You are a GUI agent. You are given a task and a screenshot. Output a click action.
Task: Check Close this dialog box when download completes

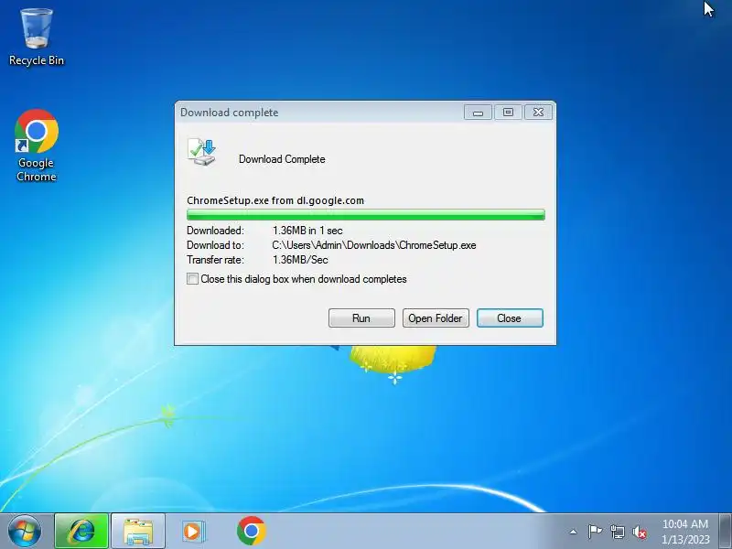(x=192, y=279)
